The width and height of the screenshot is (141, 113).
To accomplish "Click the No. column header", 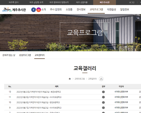I will pyautogui.click(x=10, y=87).
